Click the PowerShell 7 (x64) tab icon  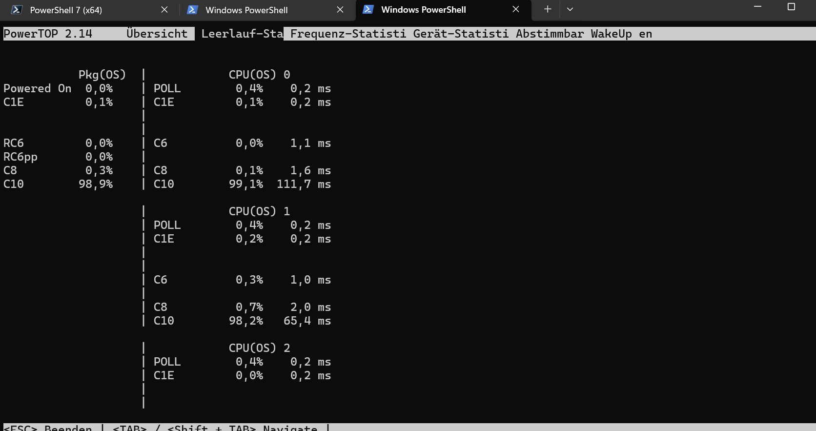pos(17,10)
